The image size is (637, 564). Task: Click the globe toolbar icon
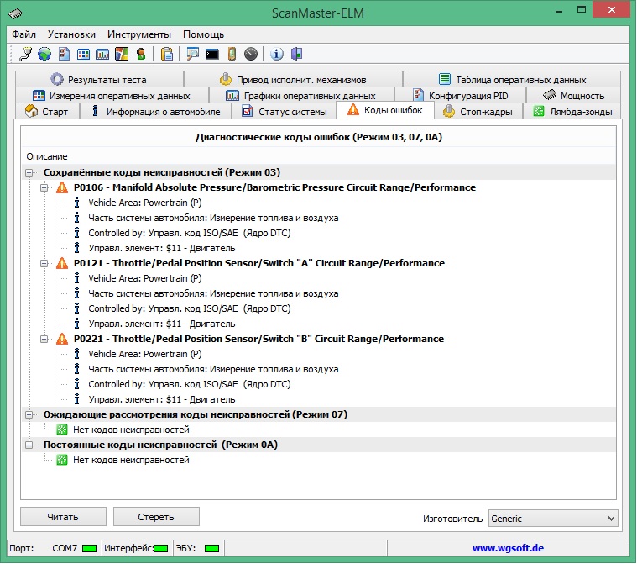44,54
